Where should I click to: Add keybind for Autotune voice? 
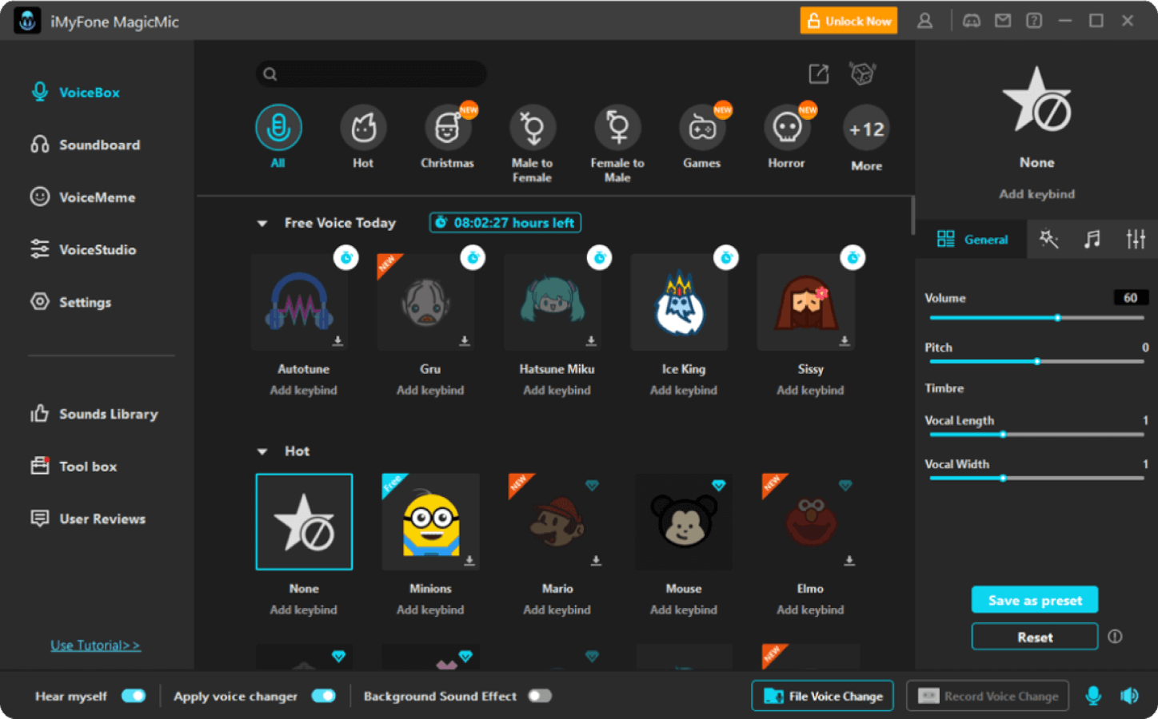pyautogui.click(x=304, y=391)
